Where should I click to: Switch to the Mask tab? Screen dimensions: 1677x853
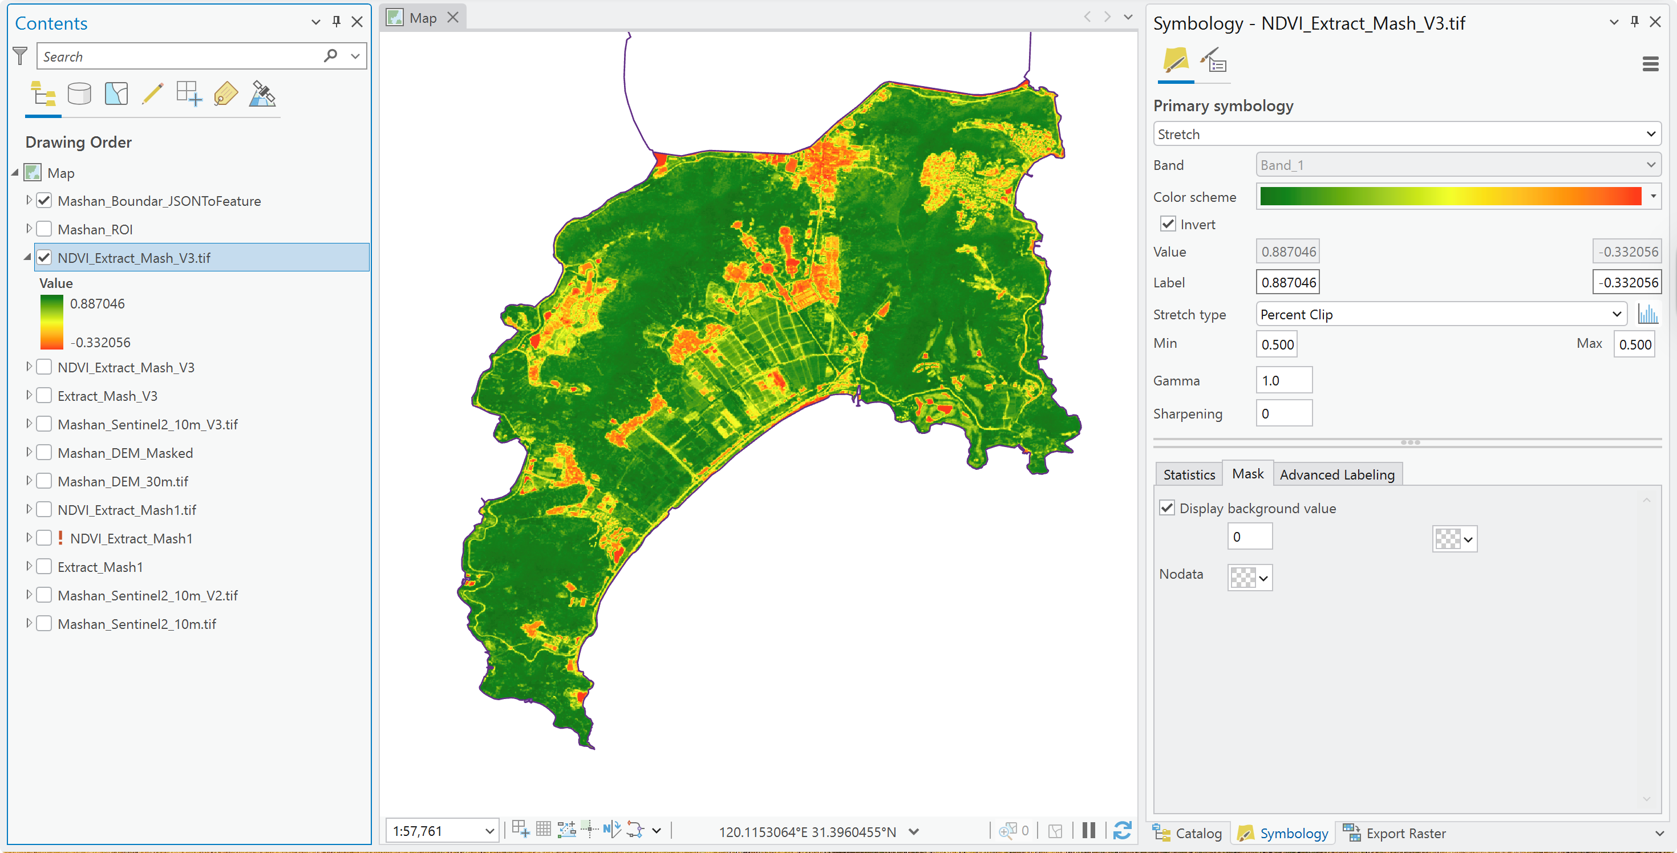point(1247,474)
